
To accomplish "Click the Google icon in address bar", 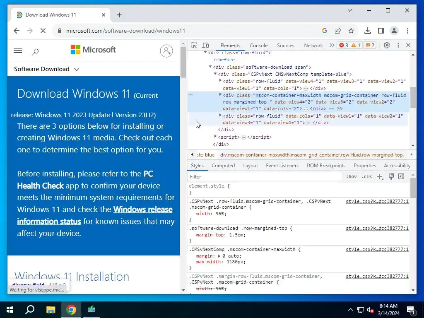I will pos(325,31).
